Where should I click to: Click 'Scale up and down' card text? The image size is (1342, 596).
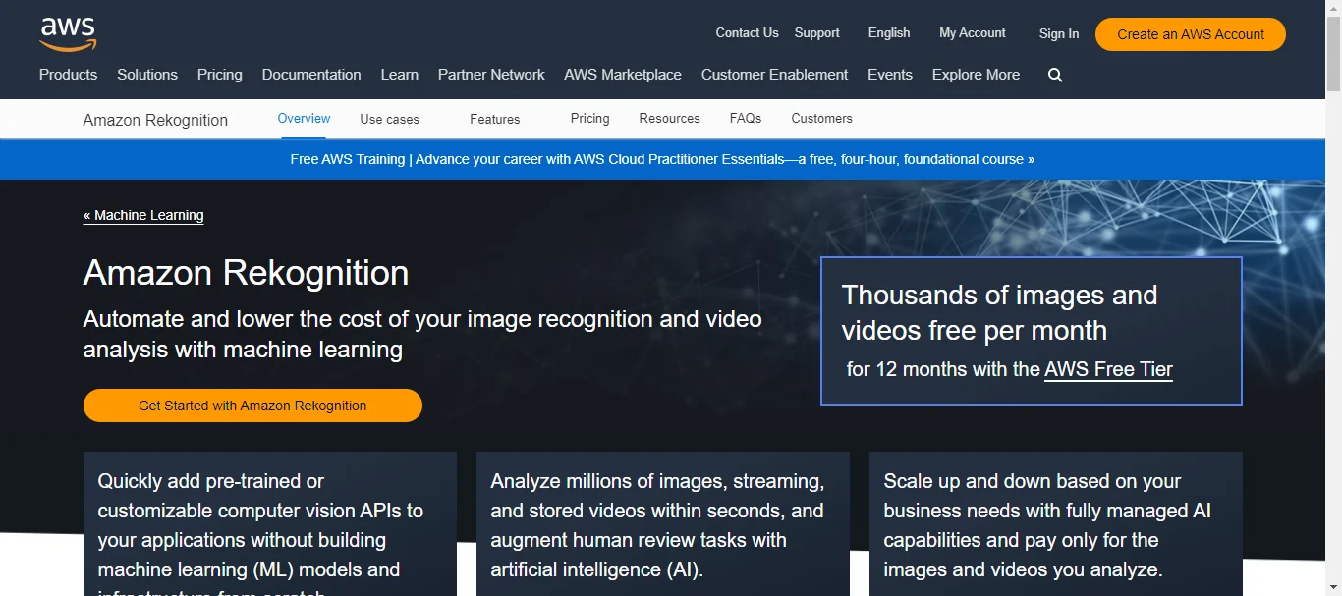(x=1047, y=525)
